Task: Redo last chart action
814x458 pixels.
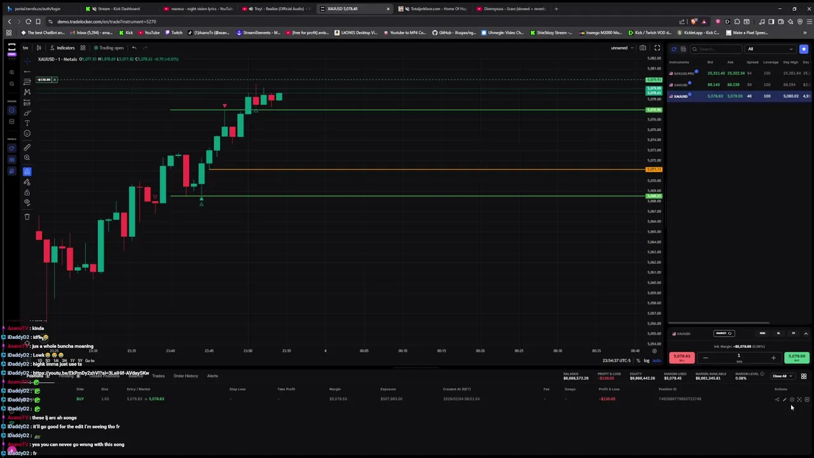Action: pyautogui.click(x=145, y=48)
